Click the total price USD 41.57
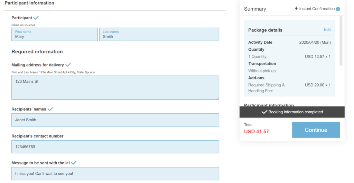The image size is (354, 183). (x=256, y=132)
